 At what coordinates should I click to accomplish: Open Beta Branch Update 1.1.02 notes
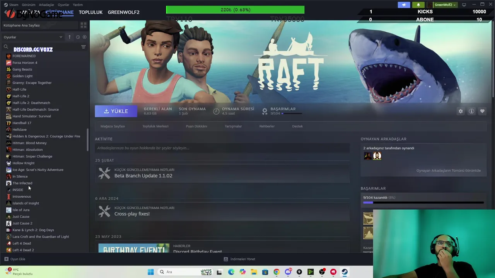[x=143, y=176]
